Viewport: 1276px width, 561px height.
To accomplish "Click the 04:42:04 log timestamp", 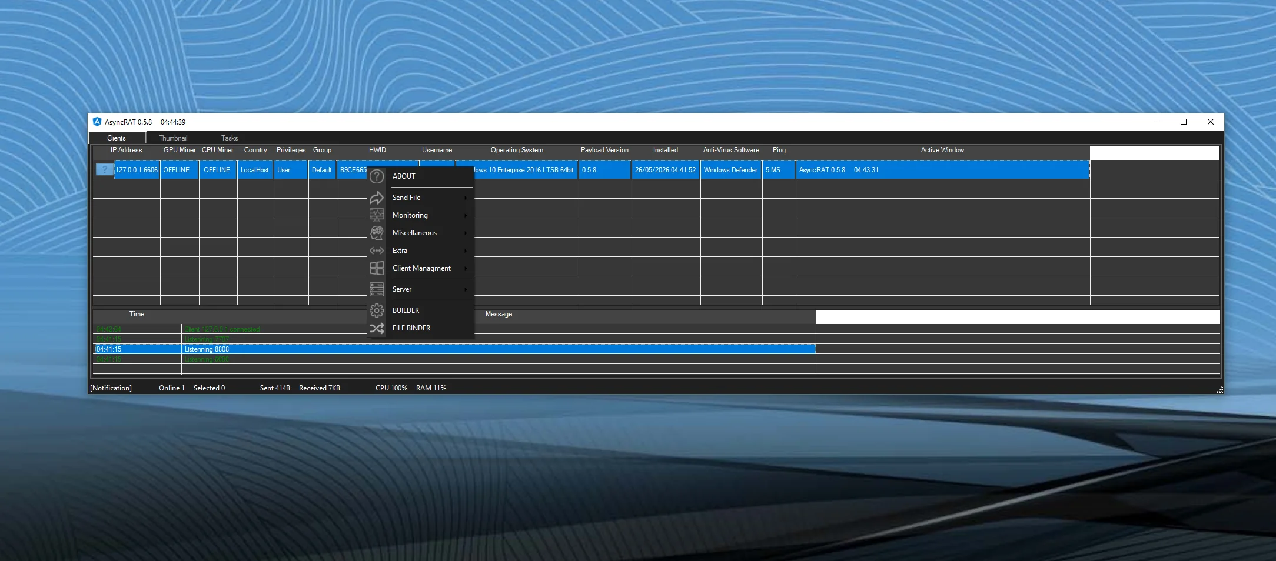I will (x=109, y=329).
